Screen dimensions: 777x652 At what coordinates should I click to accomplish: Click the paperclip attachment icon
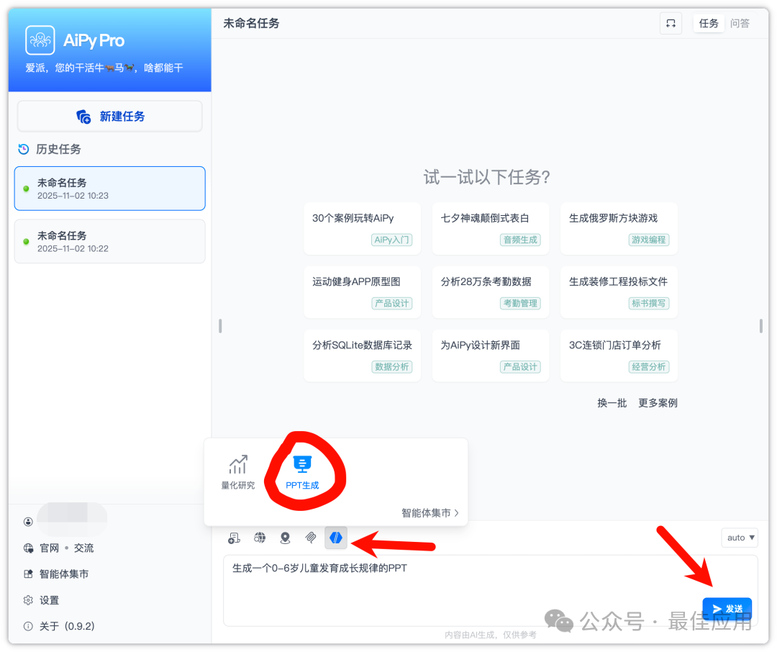click(310, 537)
